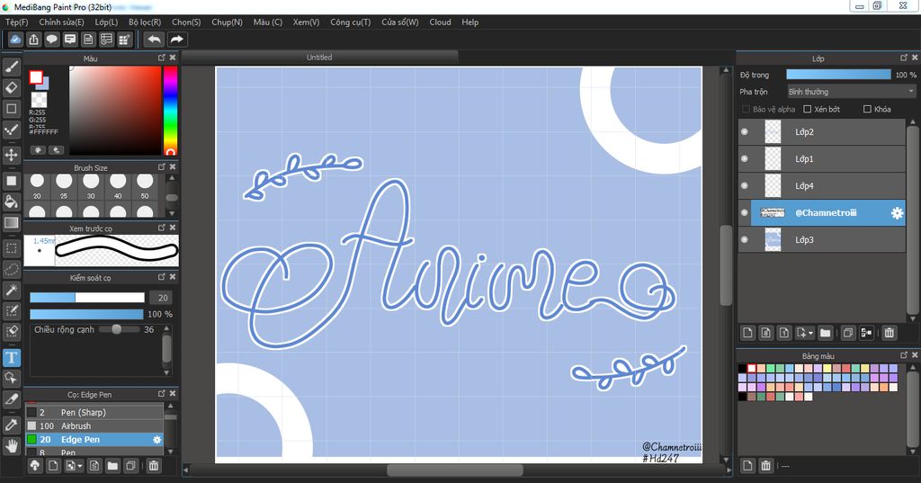Select the Brush tool in left toolbar
Screen dimensions: 921x483
pyautogui.click(x=11, y=67)
